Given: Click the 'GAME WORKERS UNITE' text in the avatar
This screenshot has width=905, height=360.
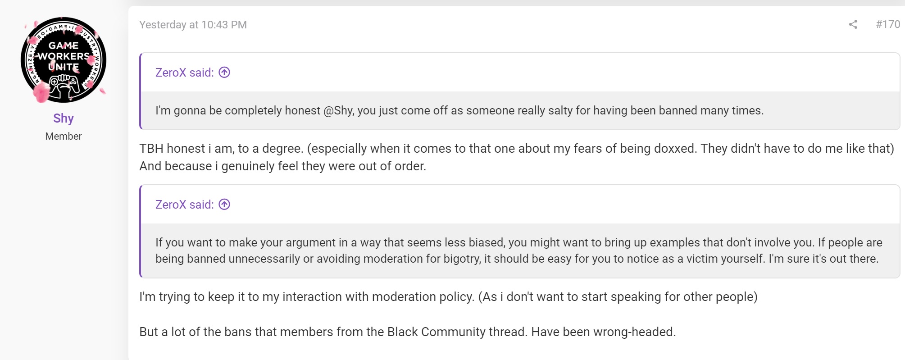Looking at the screenshot, I should coord(64,56).
